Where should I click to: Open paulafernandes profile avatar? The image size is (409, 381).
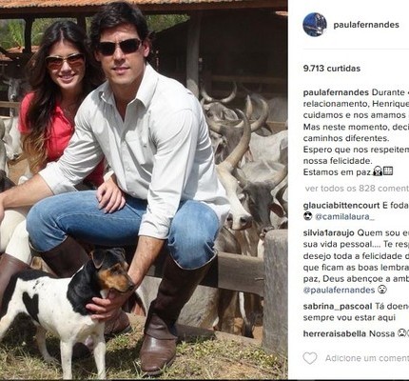[315, 25]
